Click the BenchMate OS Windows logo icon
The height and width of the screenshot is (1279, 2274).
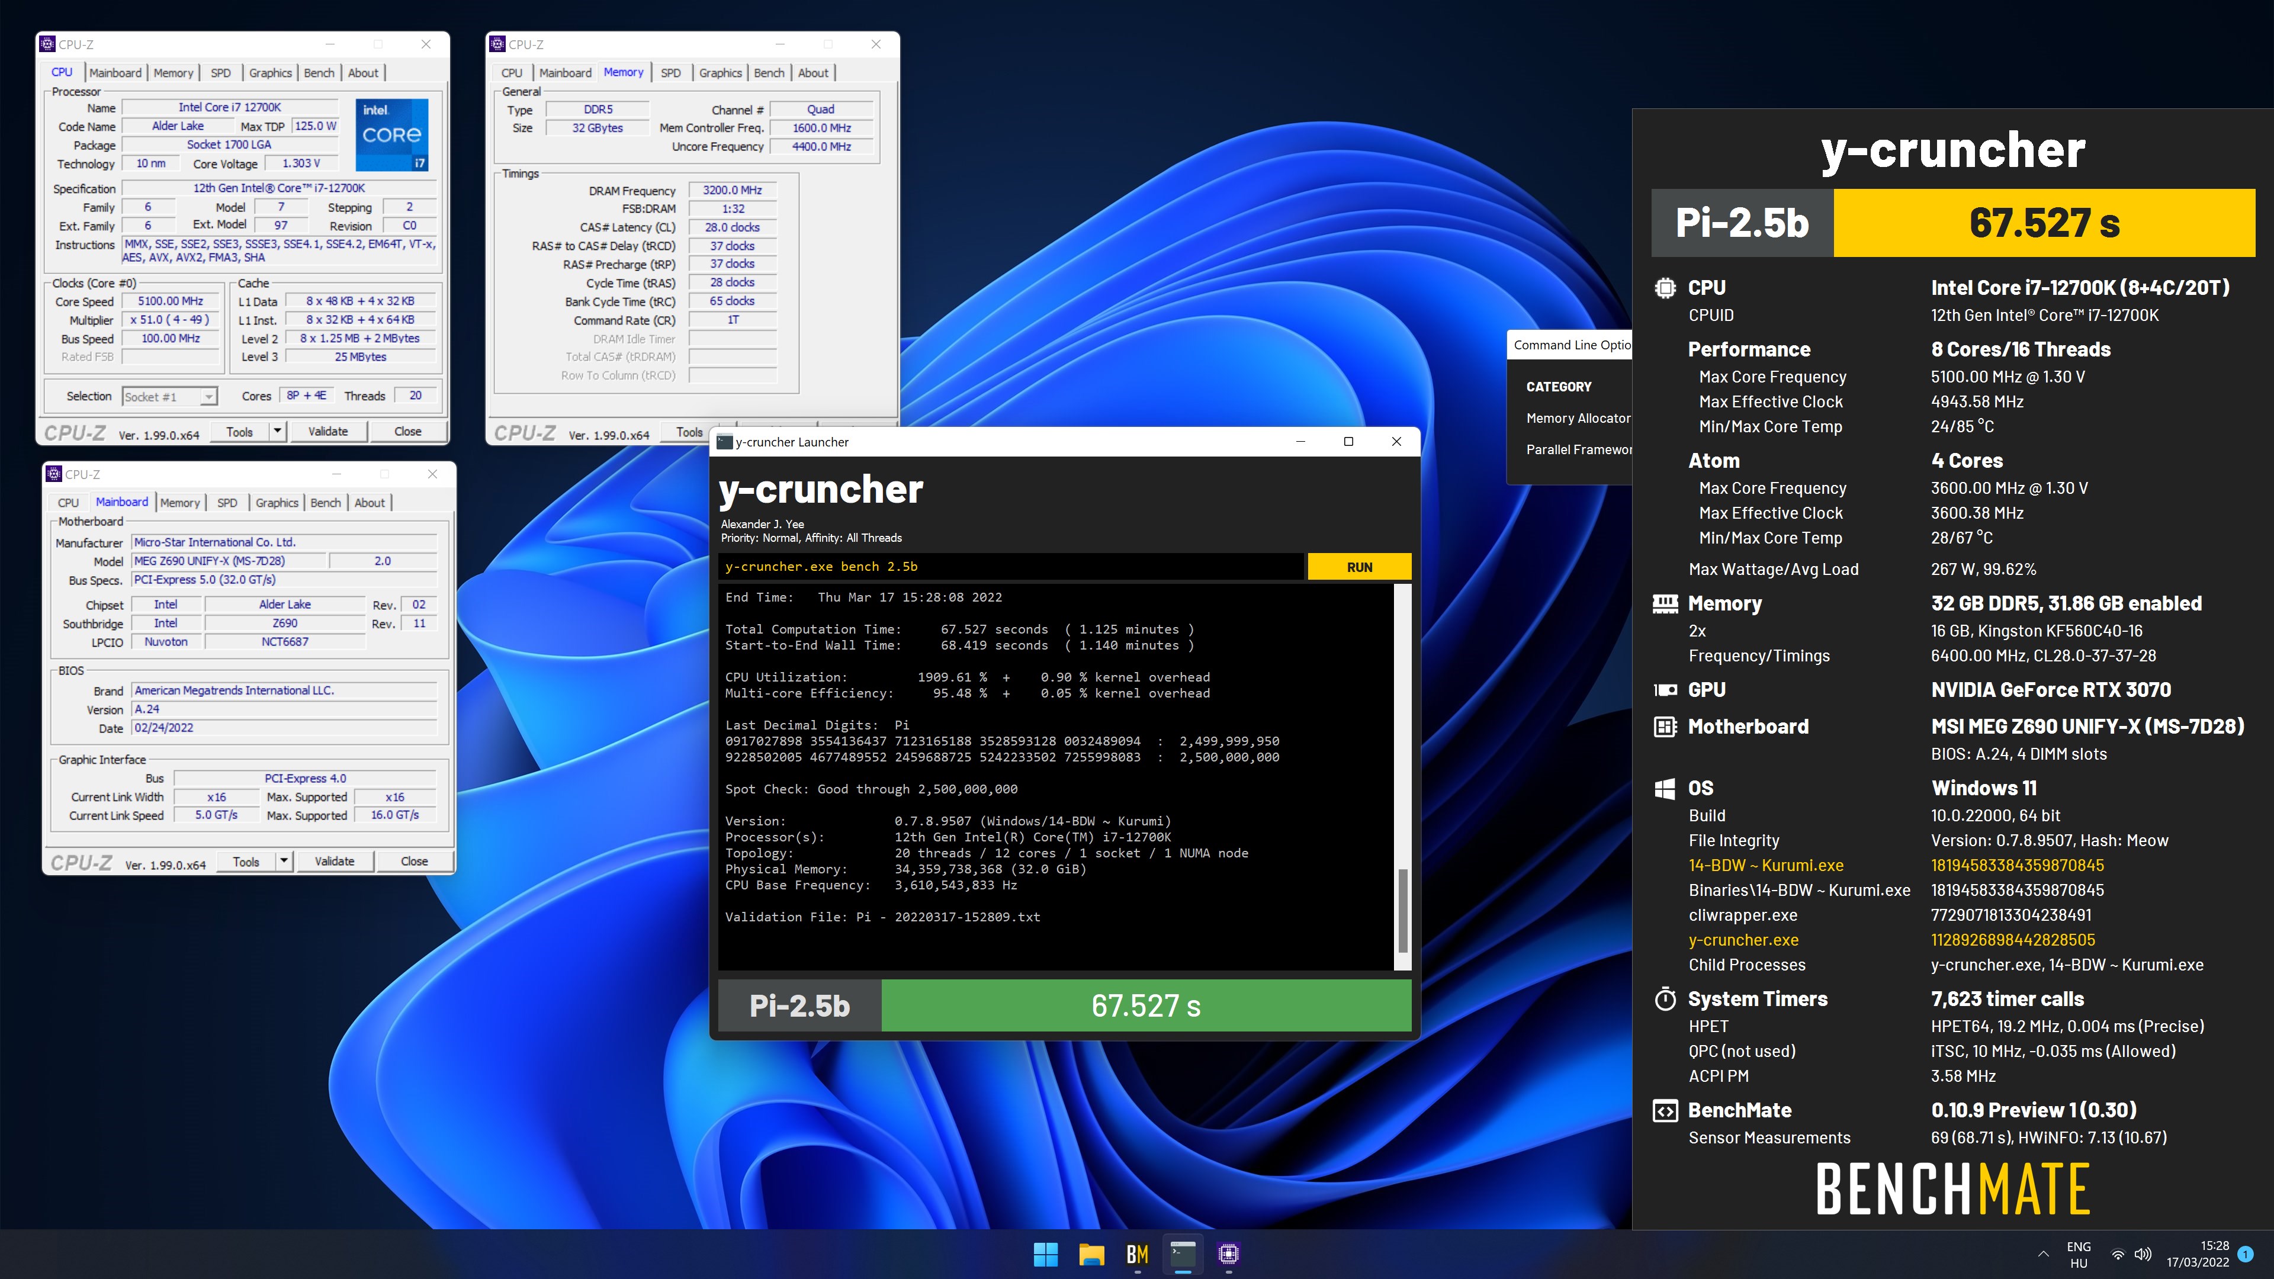coord(1665,788)
